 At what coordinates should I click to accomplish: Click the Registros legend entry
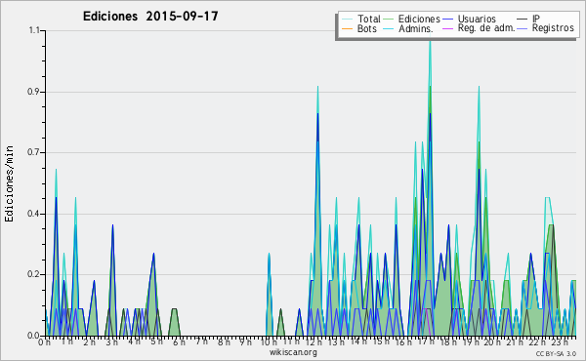[553, 28]
